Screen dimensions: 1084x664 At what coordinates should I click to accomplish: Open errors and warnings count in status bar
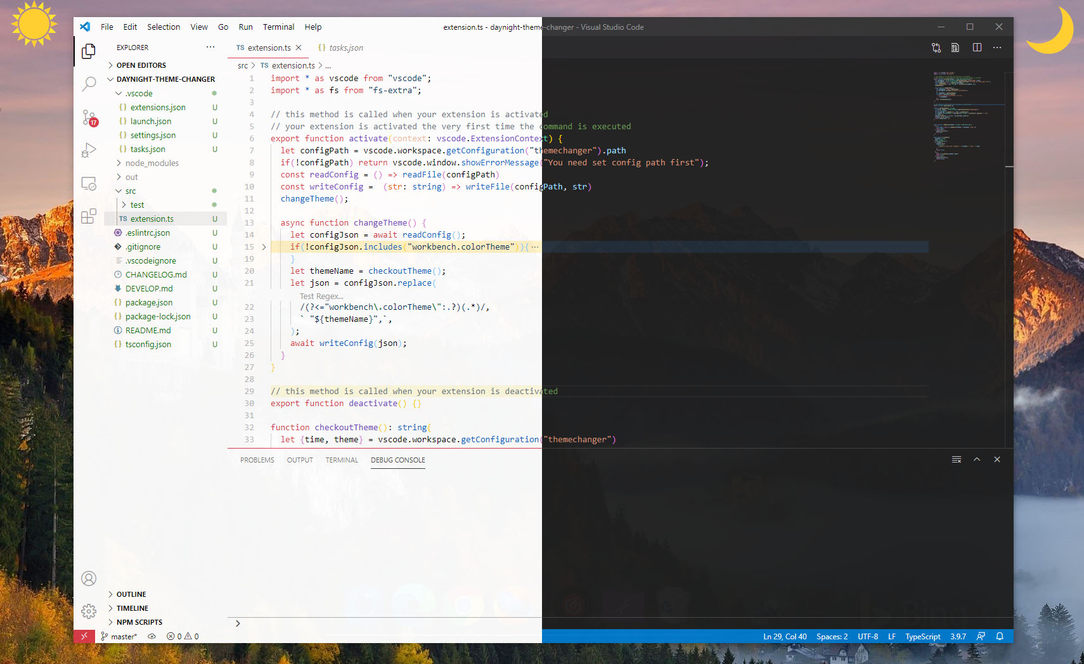coord(183,636)
